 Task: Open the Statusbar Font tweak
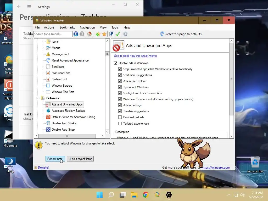pyautogui.click(x=61, y=73)
